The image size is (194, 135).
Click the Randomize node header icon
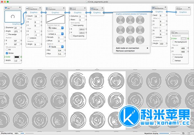(x=153, y=8)
